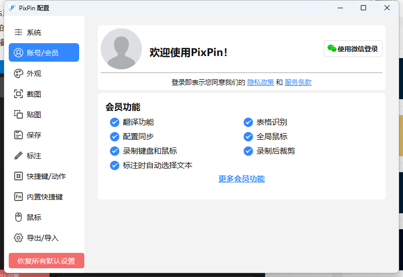Toggle the 表格识别 checkmark
Viewport: 403px width, 277px height.
click(248, 122)
